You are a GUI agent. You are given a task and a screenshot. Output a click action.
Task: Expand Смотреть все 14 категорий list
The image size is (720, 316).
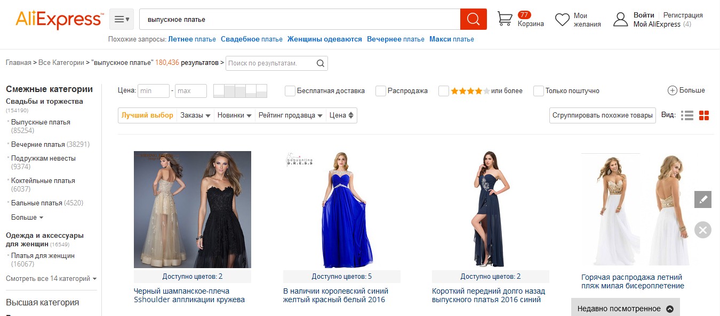(51, 278)
